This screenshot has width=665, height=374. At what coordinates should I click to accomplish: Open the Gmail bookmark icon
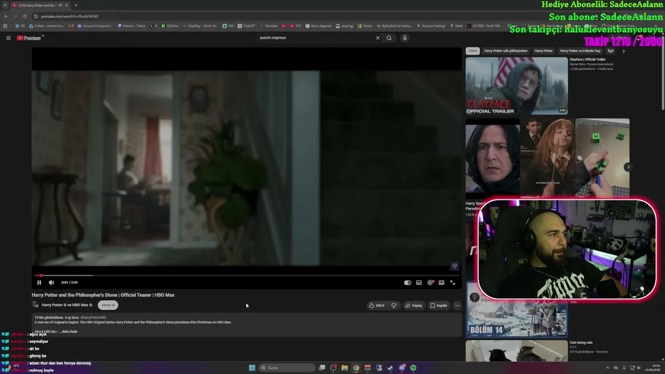72,26
